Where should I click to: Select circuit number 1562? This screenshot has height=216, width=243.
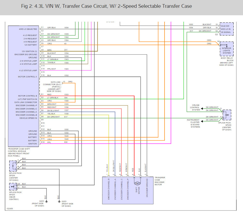(x=66, y=37)
